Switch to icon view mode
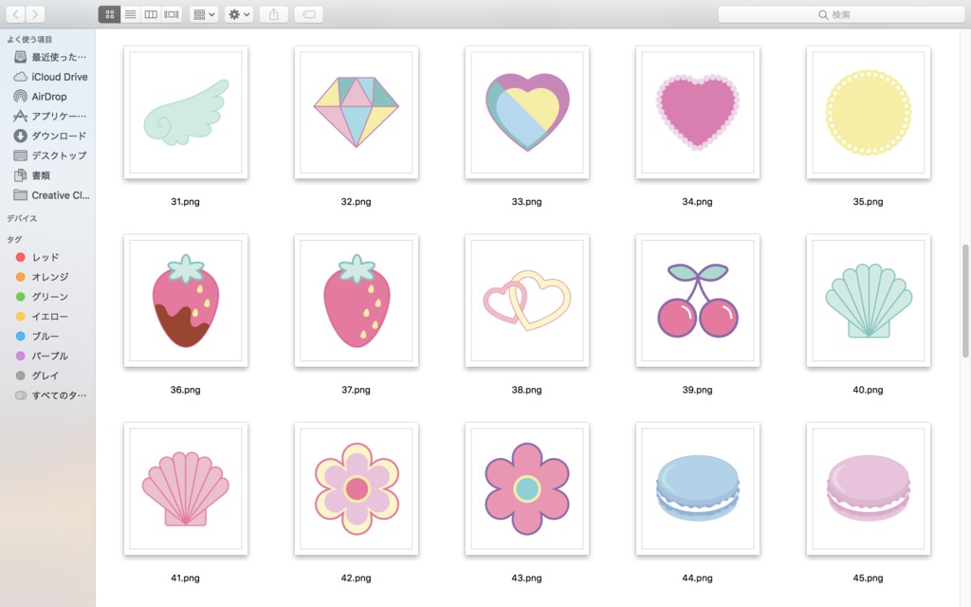 [x=110, y=14]
